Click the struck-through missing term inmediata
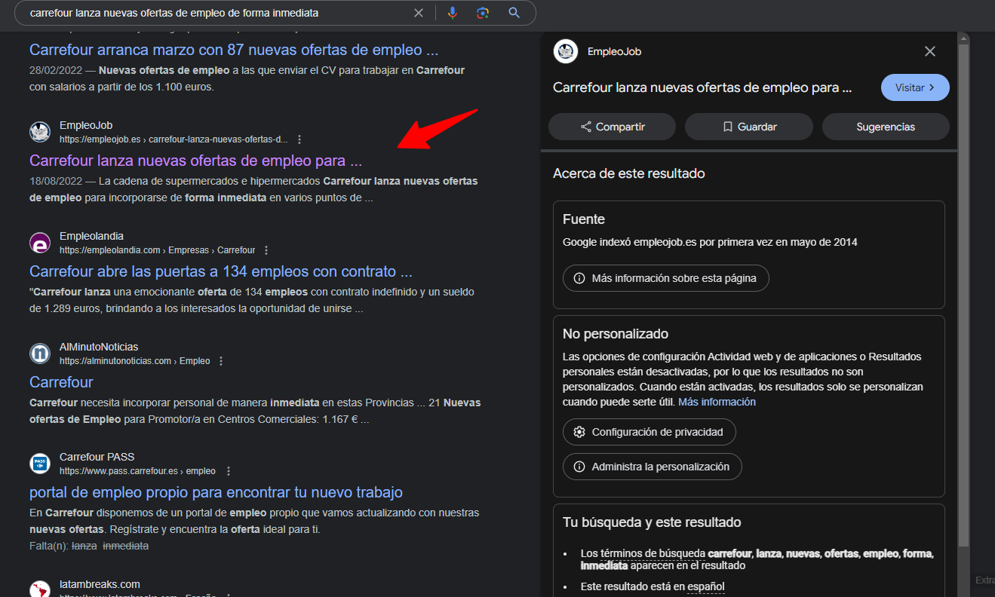995x597 pixels. (x=125, y=546)
